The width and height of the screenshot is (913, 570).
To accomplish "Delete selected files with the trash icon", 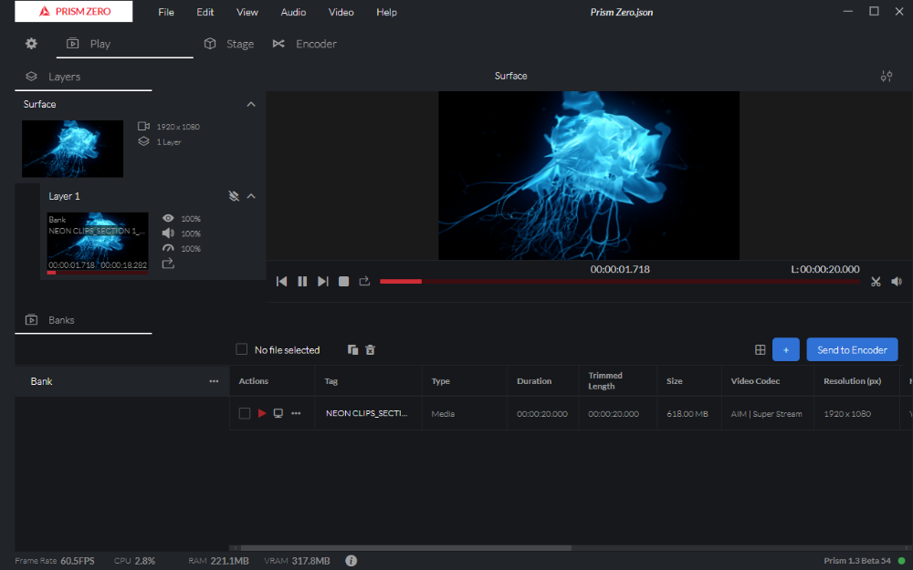I will [x=371, y=350].
